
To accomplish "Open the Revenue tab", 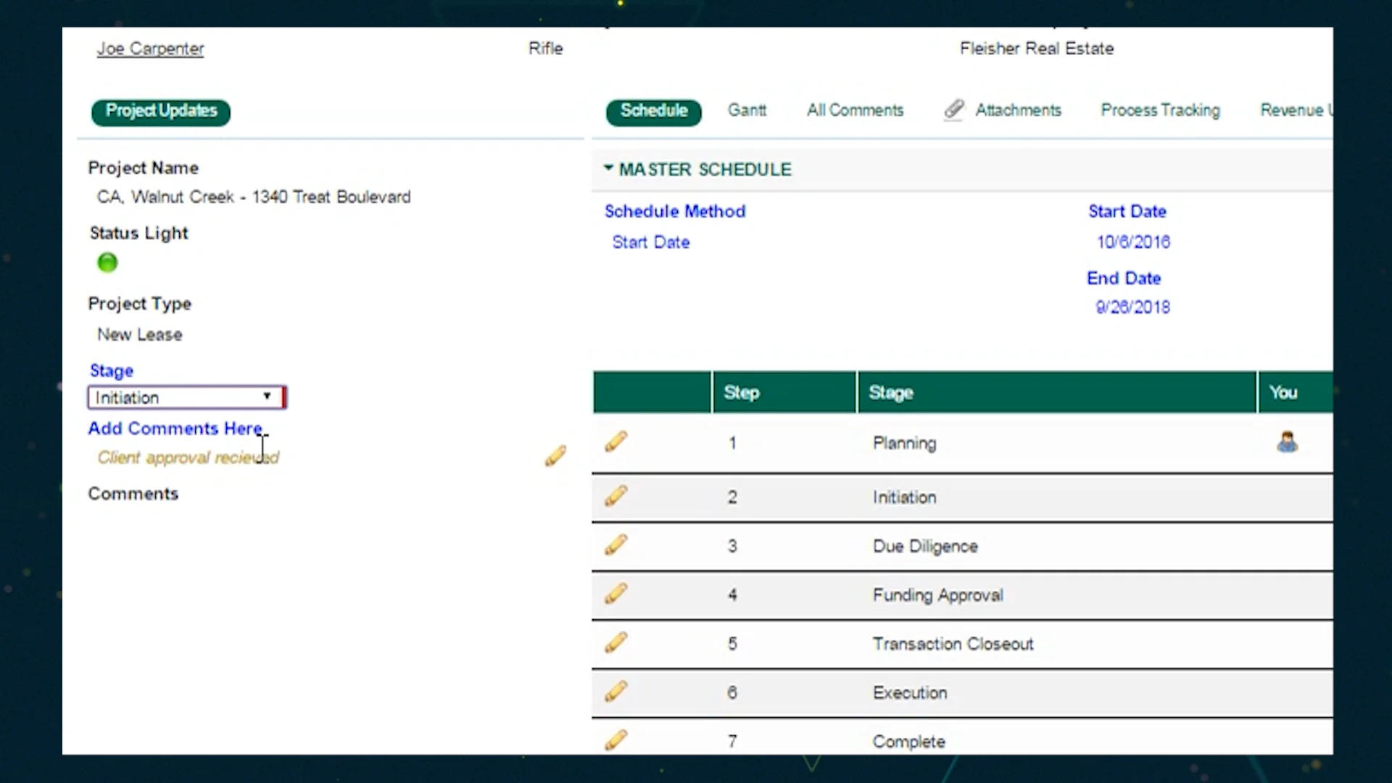I will (x=1296, y=110).
